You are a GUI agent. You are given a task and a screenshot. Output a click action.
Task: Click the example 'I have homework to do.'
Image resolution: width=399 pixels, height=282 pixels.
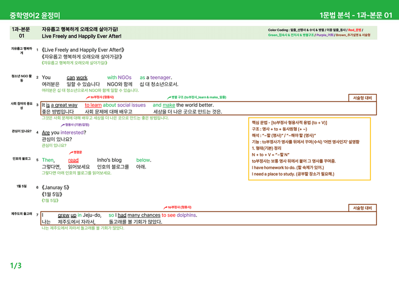point(273,168)
